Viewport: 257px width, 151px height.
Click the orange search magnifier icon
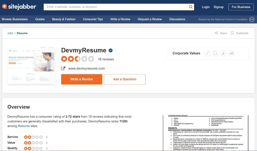click(191, 7)
